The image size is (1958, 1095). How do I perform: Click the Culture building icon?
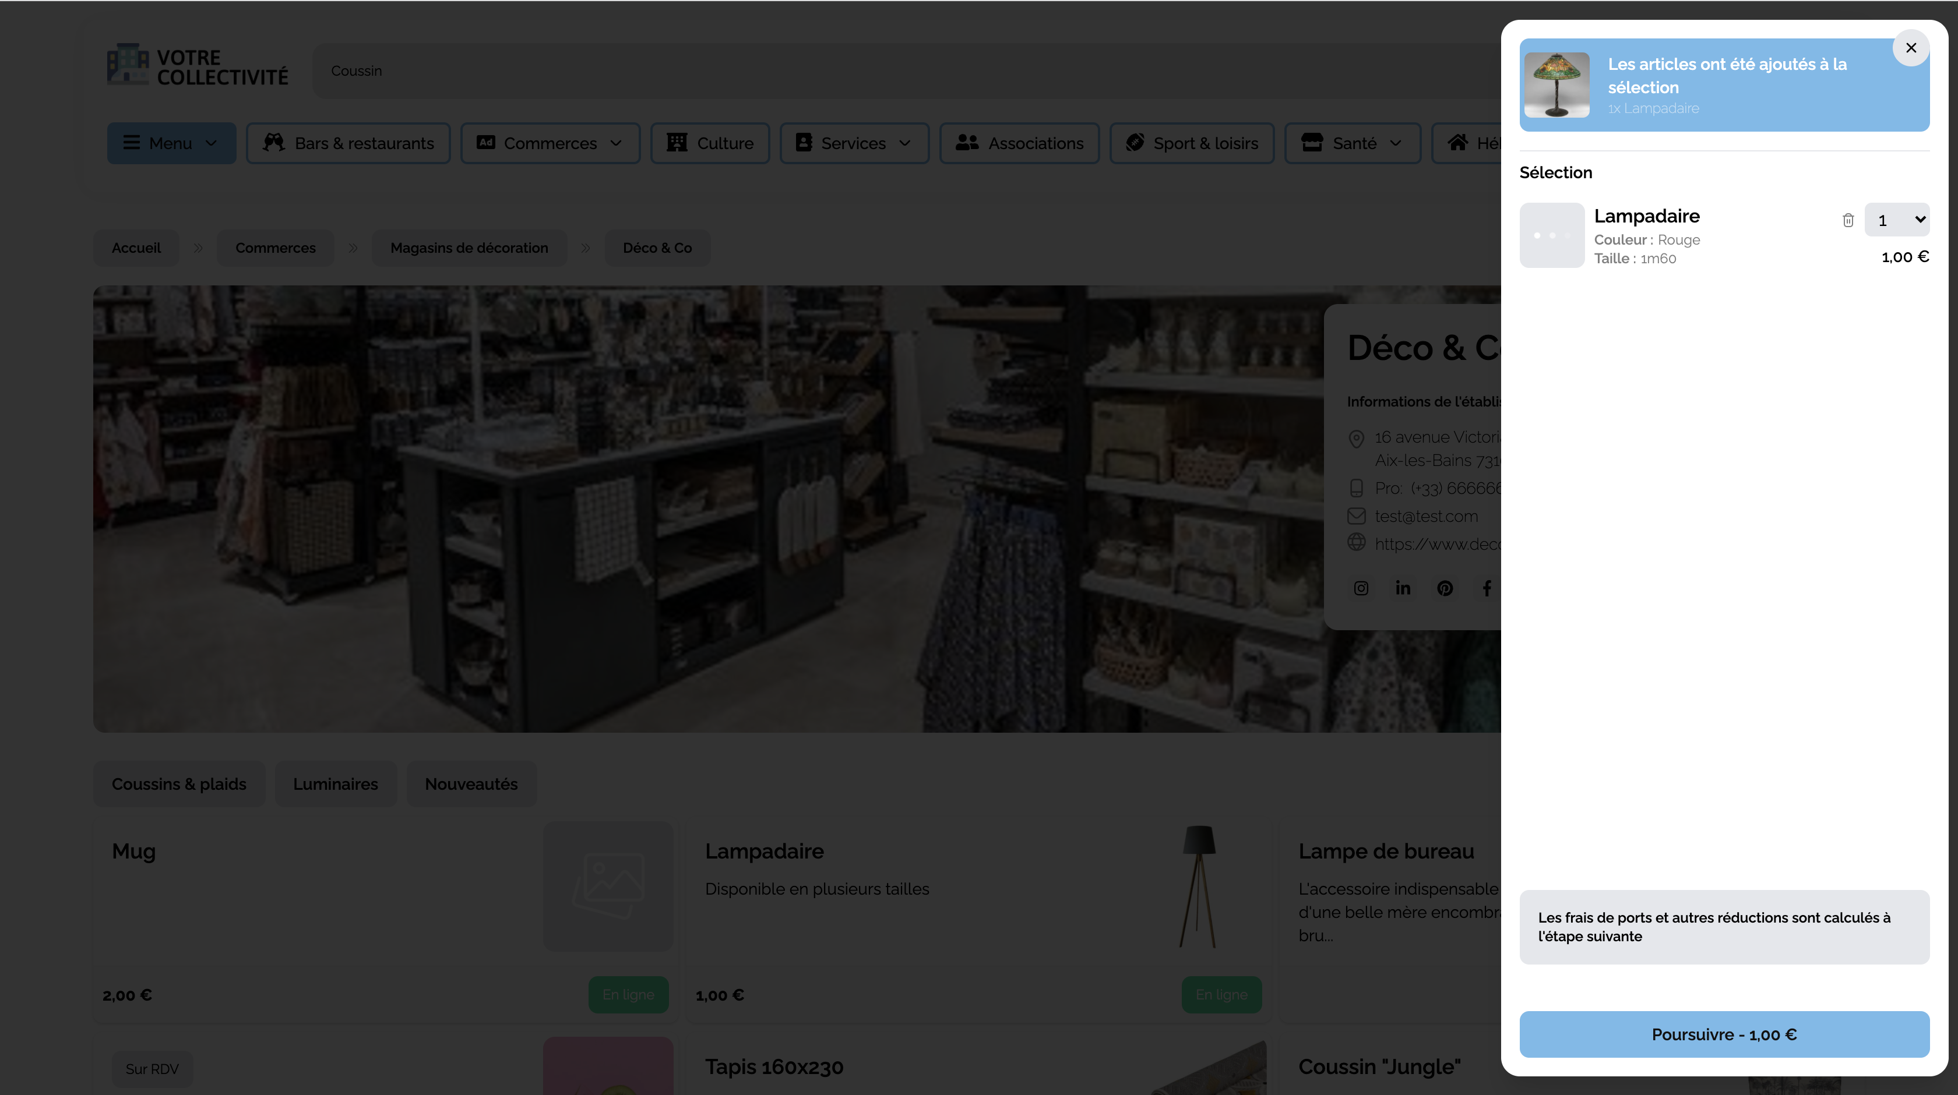pyautogui.click(x=677, y=142)
